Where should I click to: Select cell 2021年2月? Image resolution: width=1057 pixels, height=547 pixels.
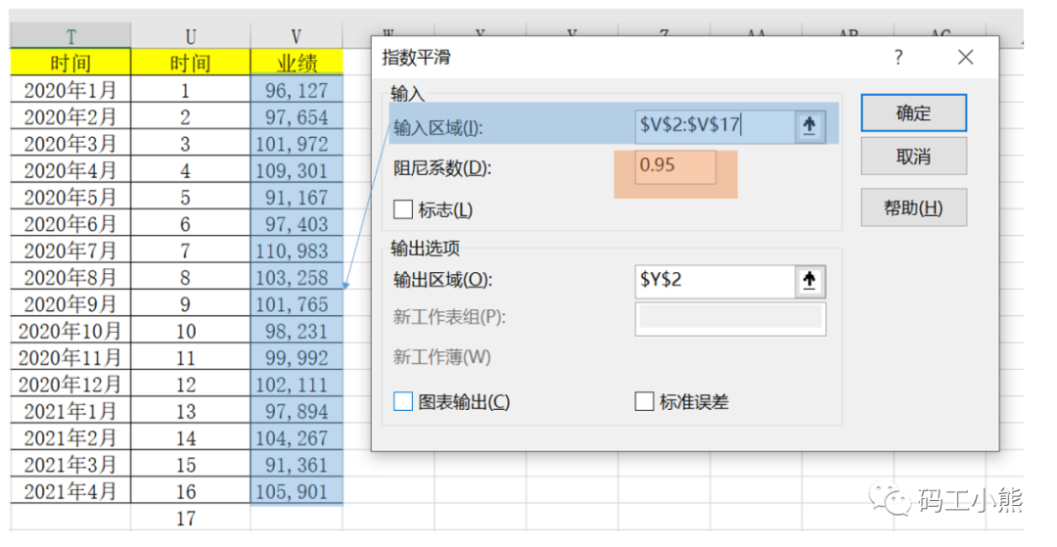70,437
